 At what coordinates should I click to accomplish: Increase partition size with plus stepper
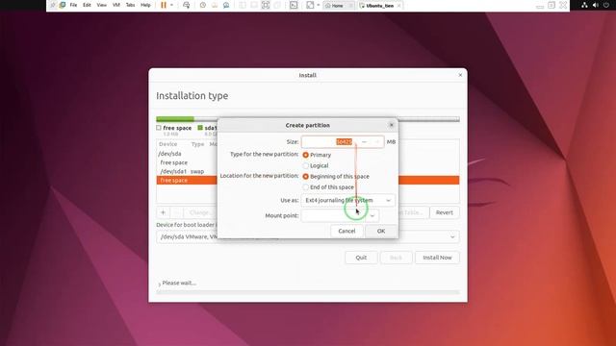coord(377,141)
